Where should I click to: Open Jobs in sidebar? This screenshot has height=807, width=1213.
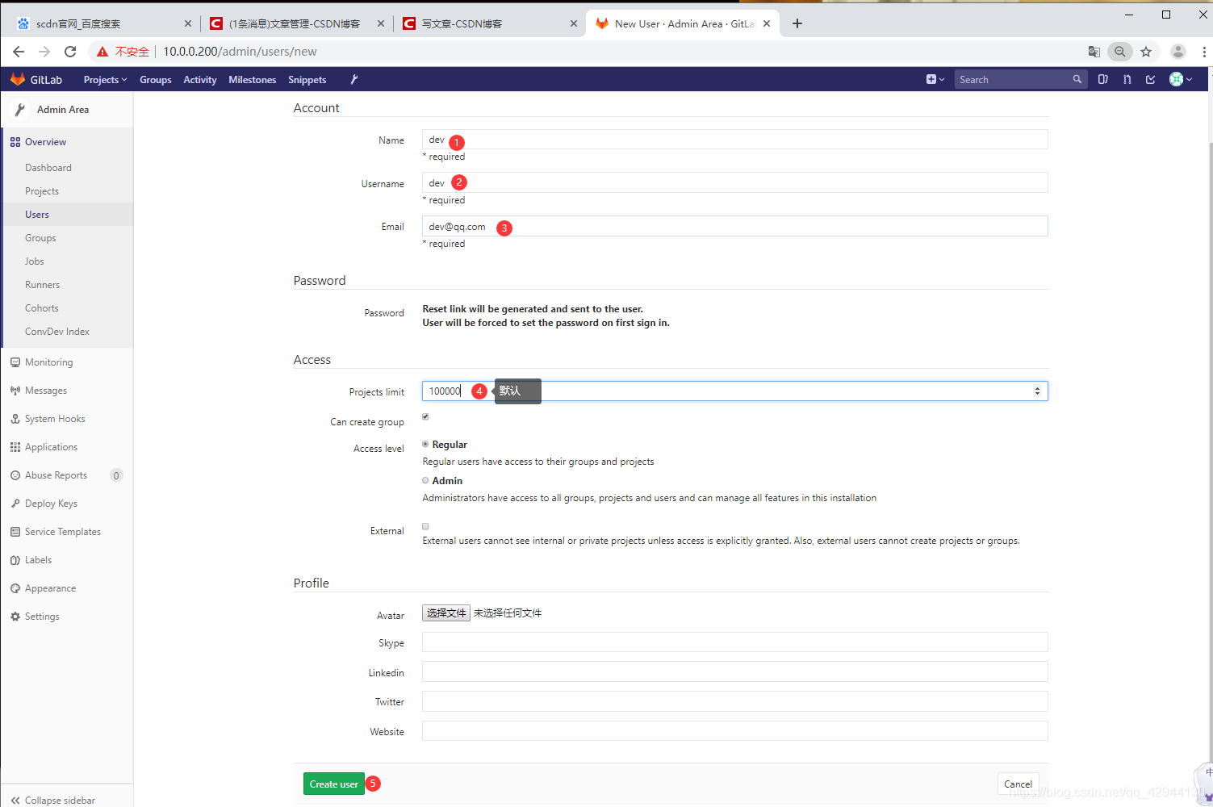35,261
